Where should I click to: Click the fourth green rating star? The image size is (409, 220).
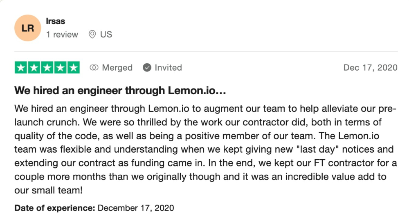pyautogui.click(x=60, y=68)
